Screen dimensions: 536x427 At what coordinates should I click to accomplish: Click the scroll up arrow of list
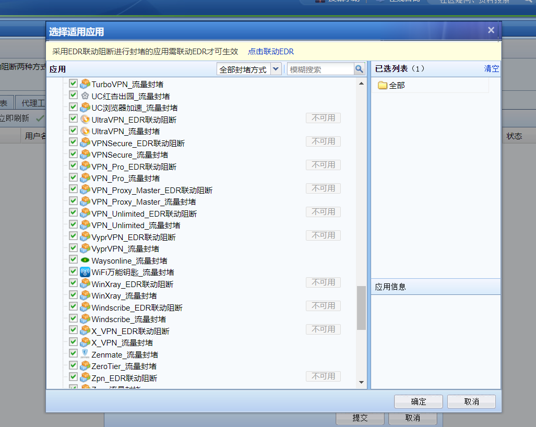[x=362, y=84]
